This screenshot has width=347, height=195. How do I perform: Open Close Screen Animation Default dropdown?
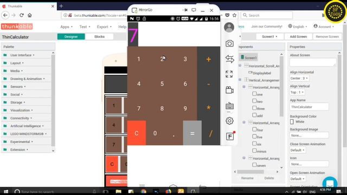click(298, 150)
